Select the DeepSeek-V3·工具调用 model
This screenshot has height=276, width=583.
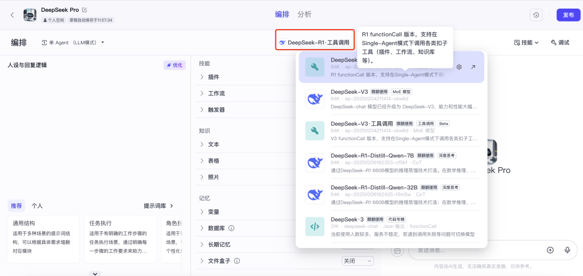click(391, 131)
